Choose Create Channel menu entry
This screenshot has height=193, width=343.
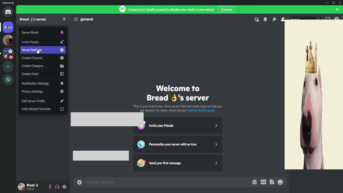[x=43, y=58]
